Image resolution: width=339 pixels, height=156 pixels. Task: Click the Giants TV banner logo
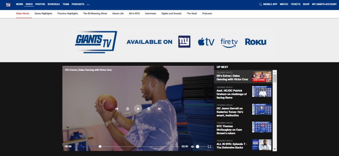point(96,41)
